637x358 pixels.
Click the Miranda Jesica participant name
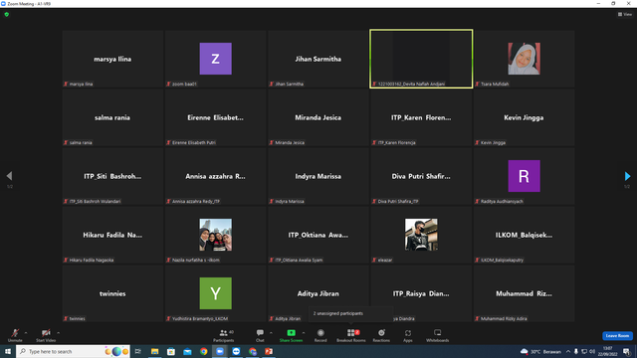(x=318, y=117)
